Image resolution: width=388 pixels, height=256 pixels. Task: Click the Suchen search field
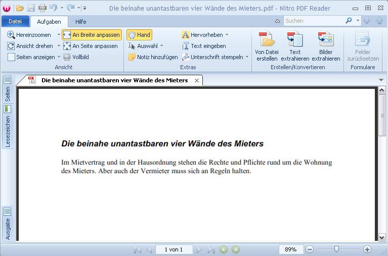pos(314,21)
